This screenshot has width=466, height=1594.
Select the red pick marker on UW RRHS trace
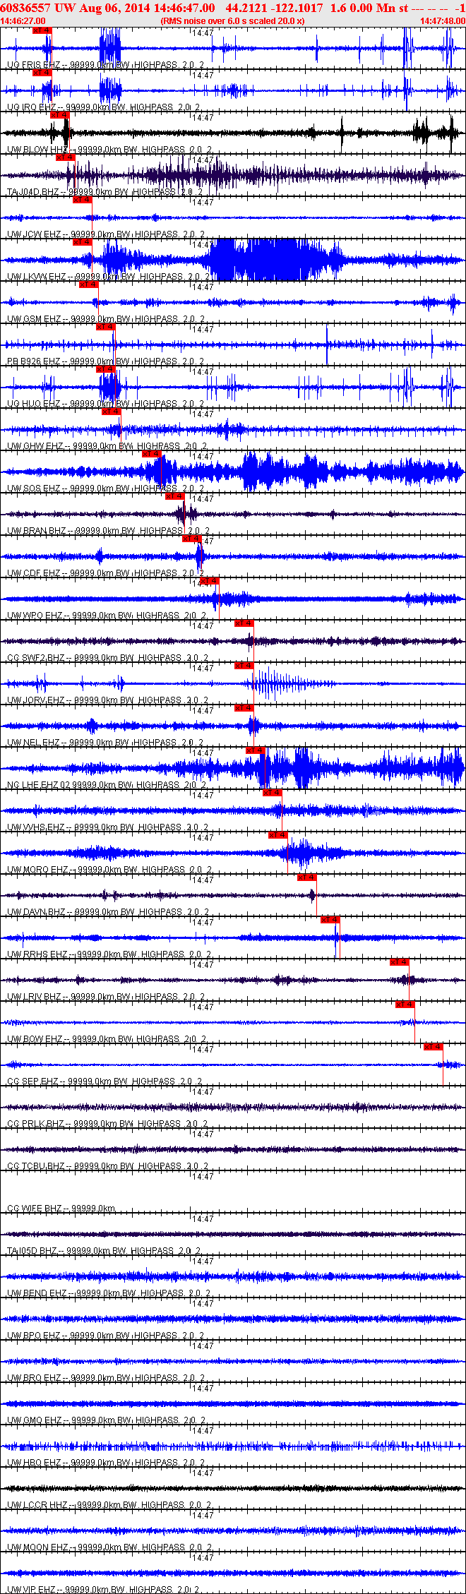330,920
